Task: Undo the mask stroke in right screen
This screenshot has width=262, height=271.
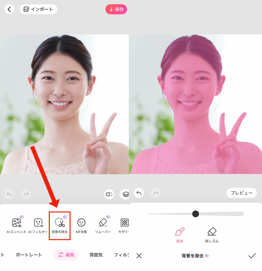Action: pos(139,193)
